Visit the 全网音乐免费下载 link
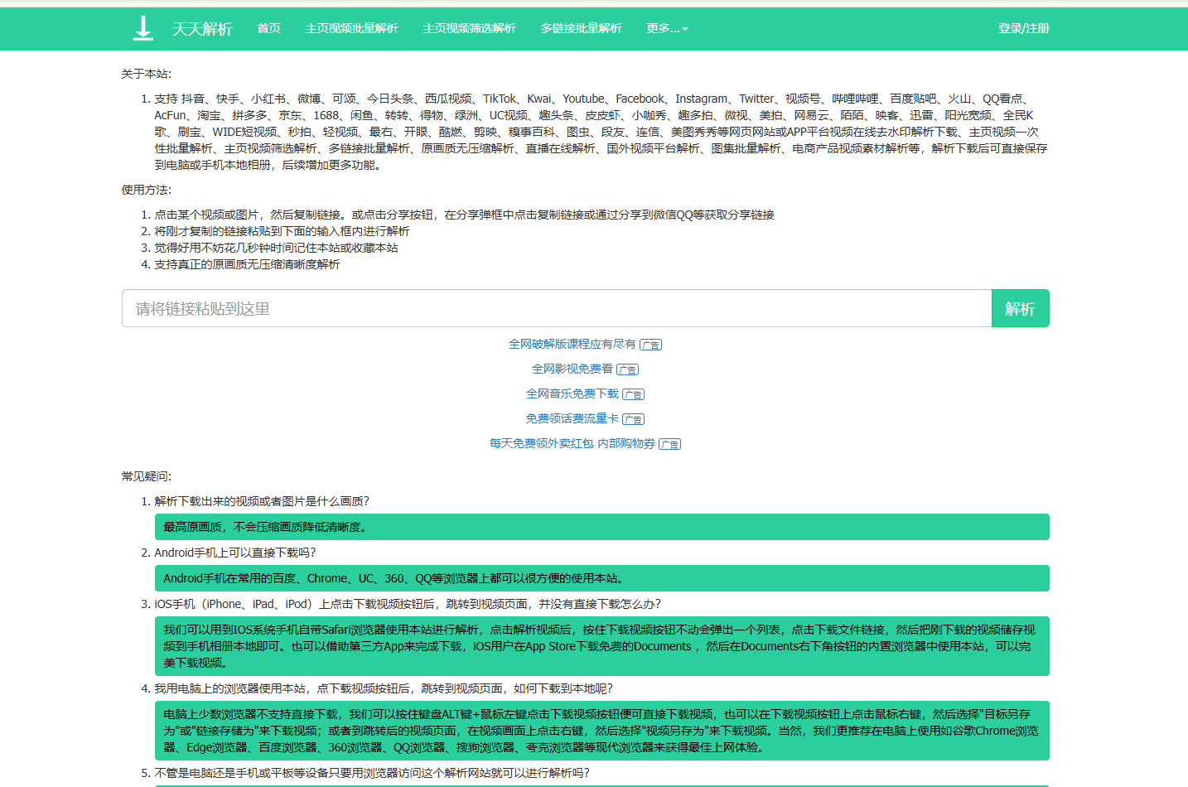This screenshot has width=1188, height=787. (x=572, y=393)
